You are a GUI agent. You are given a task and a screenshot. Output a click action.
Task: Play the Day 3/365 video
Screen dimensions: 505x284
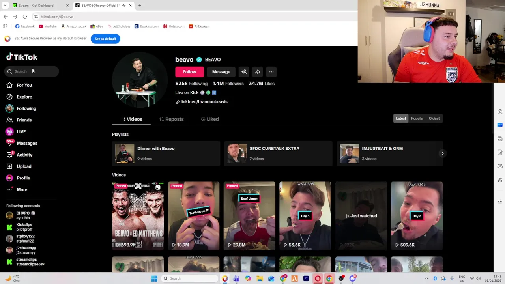click(x=305, y=216)
